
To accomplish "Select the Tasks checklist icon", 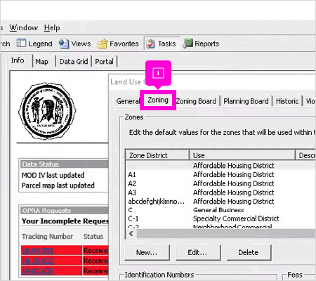I will point(150,44).
